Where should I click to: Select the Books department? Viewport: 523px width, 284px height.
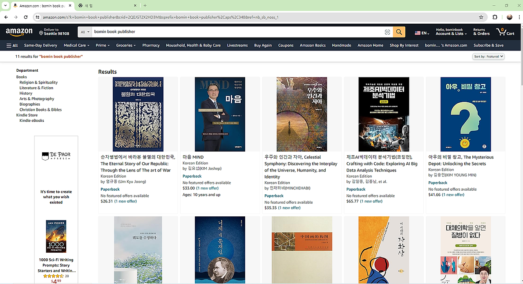click(21, 77)
